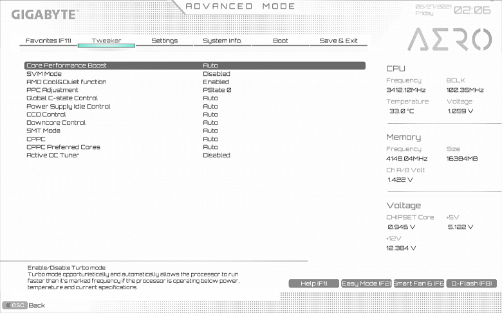Select the Active OC Tuner setting

(53, 155)
